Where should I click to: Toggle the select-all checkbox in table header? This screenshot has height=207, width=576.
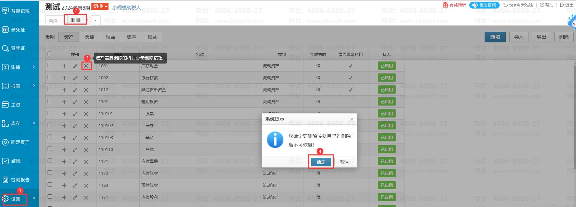click(x=50, y=54)
